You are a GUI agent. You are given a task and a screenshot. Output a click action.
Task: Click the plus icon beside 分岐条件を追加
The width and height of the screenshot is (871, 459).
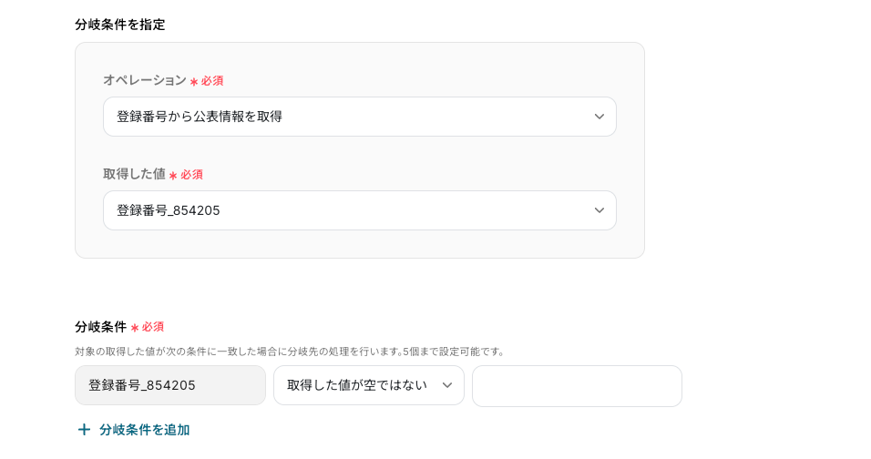click(x=84, y=430)
